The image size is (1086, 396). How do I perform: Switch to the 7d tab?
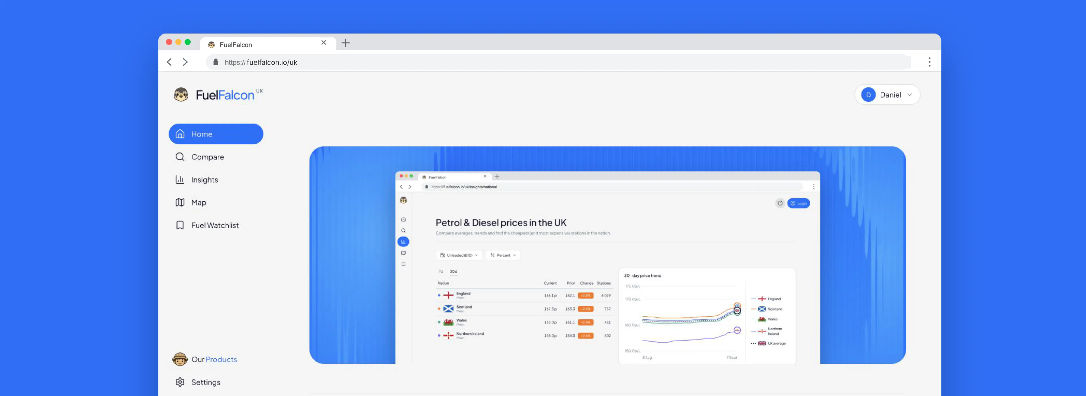point(441,272)
